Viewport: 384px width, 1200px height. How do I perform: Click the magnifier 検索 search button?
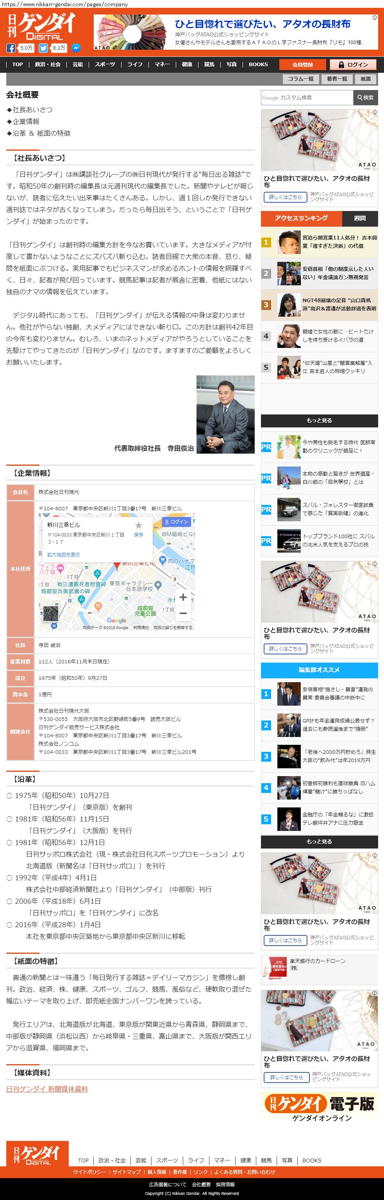(x=365, y=97)
